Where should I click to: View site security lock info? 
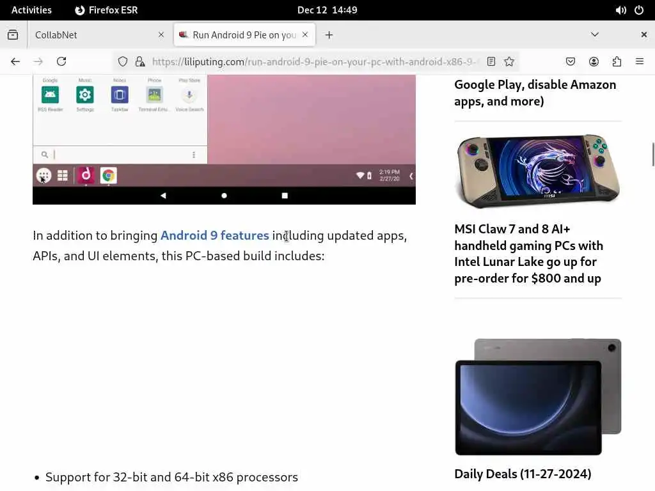point(140,62)
